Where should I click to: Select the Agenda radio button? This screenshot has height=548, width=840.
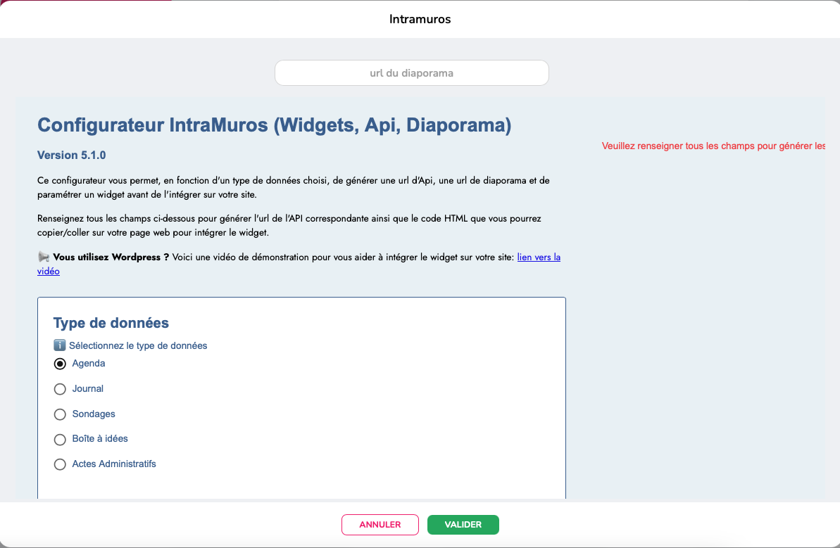pos(60,364)
